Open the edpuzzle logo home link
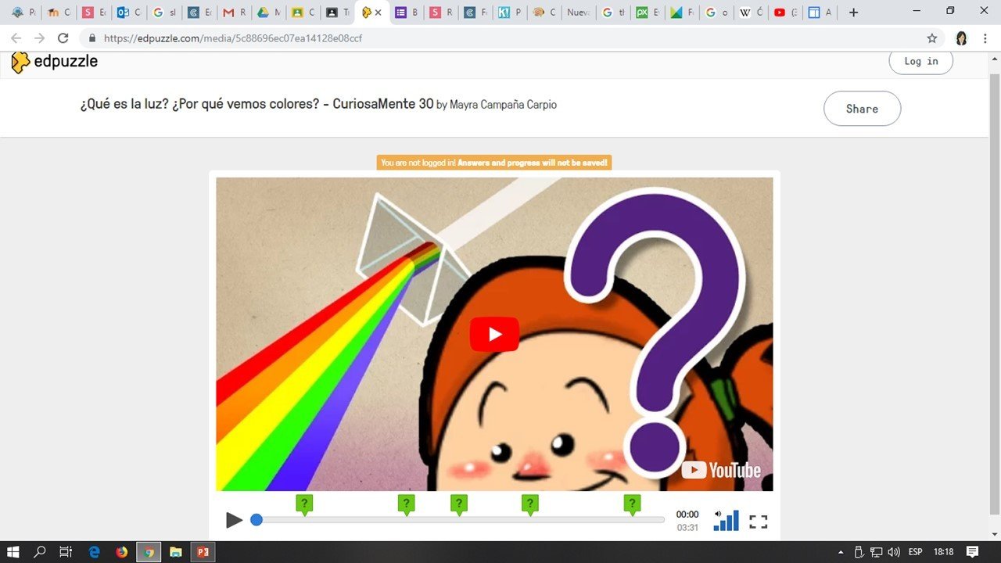 click(x=55, y=62)
